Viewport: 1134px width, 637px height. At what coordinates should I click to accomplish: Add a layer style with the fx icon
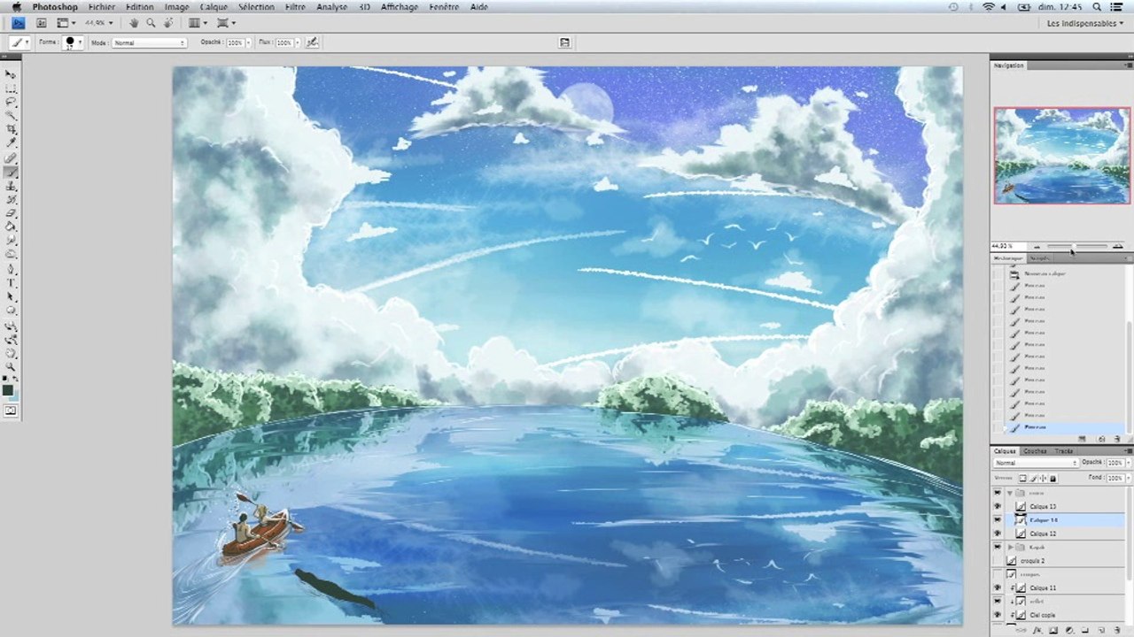(x=1037, y=631)
